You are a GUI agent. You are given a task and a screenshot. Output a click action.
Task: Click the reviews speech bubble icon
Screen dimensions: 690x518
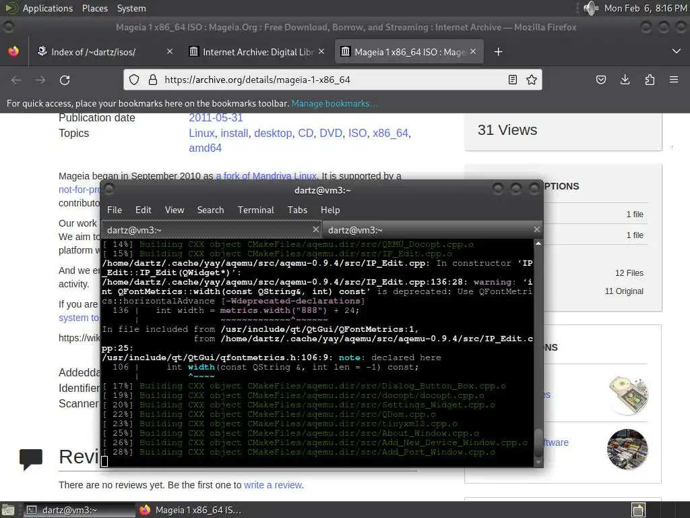click(31, 459)
